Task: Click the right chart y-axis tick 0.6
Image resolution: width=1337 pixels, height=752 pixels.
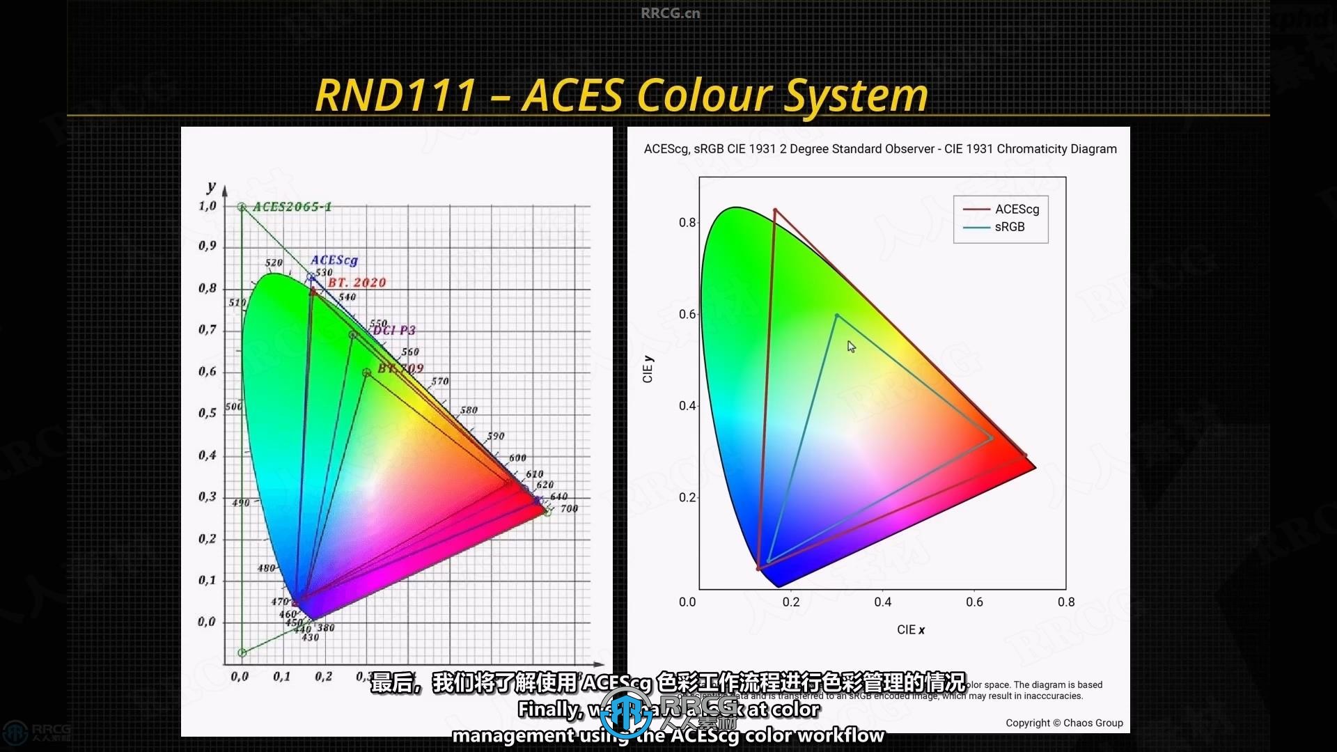Action: pos(687,314)
